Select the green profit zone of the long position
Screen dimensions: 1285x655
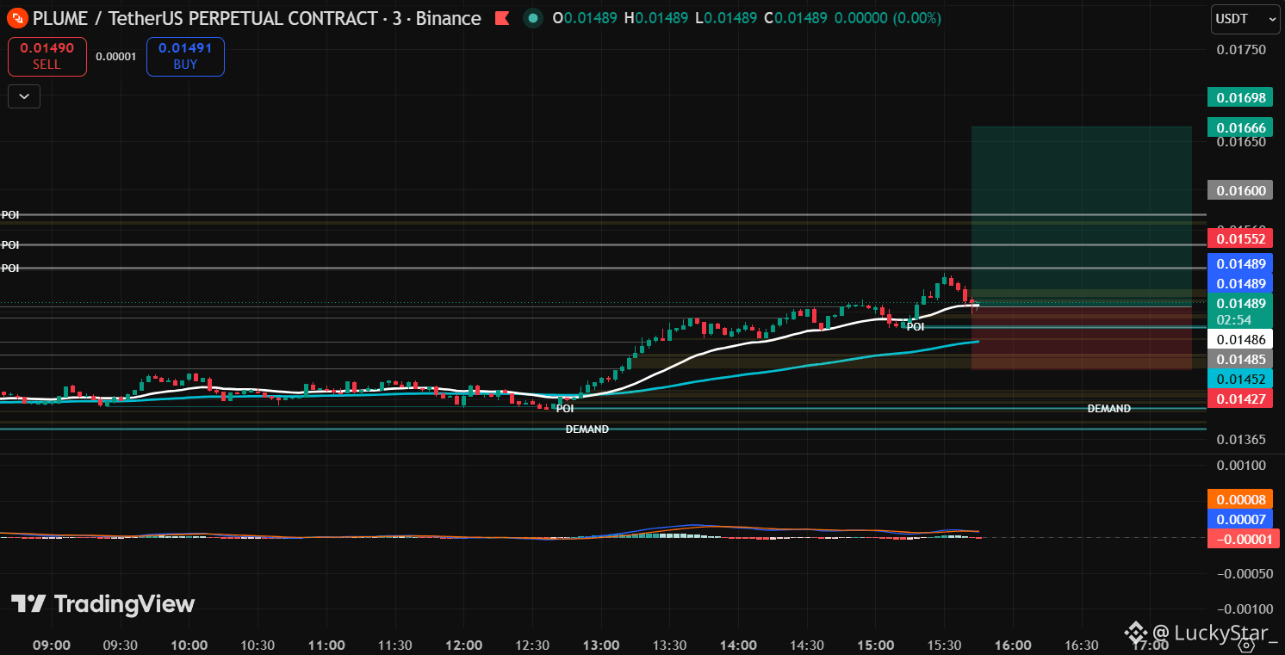coord(1082,216)
